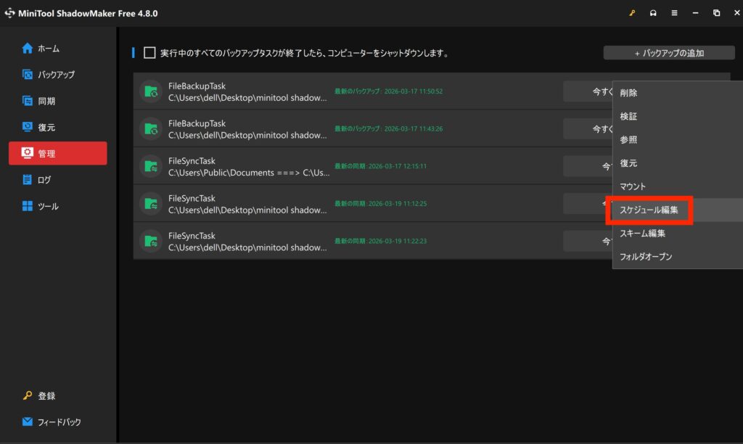Click スキーム編集 menu entry
Screen dimensions: 743x444
[642, 233]
